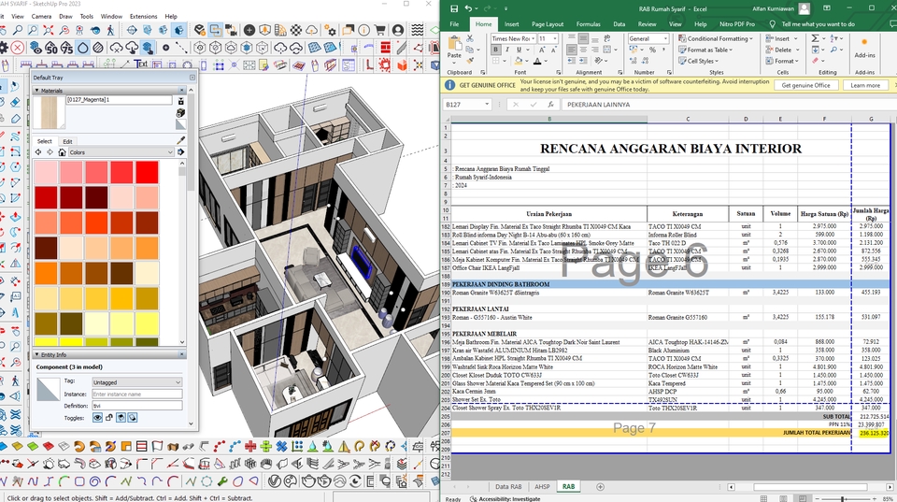The height and width of the screenshot is (502, 897).
Task: Select the Eraser tool in SketchUp
Action: coord(16,103)
